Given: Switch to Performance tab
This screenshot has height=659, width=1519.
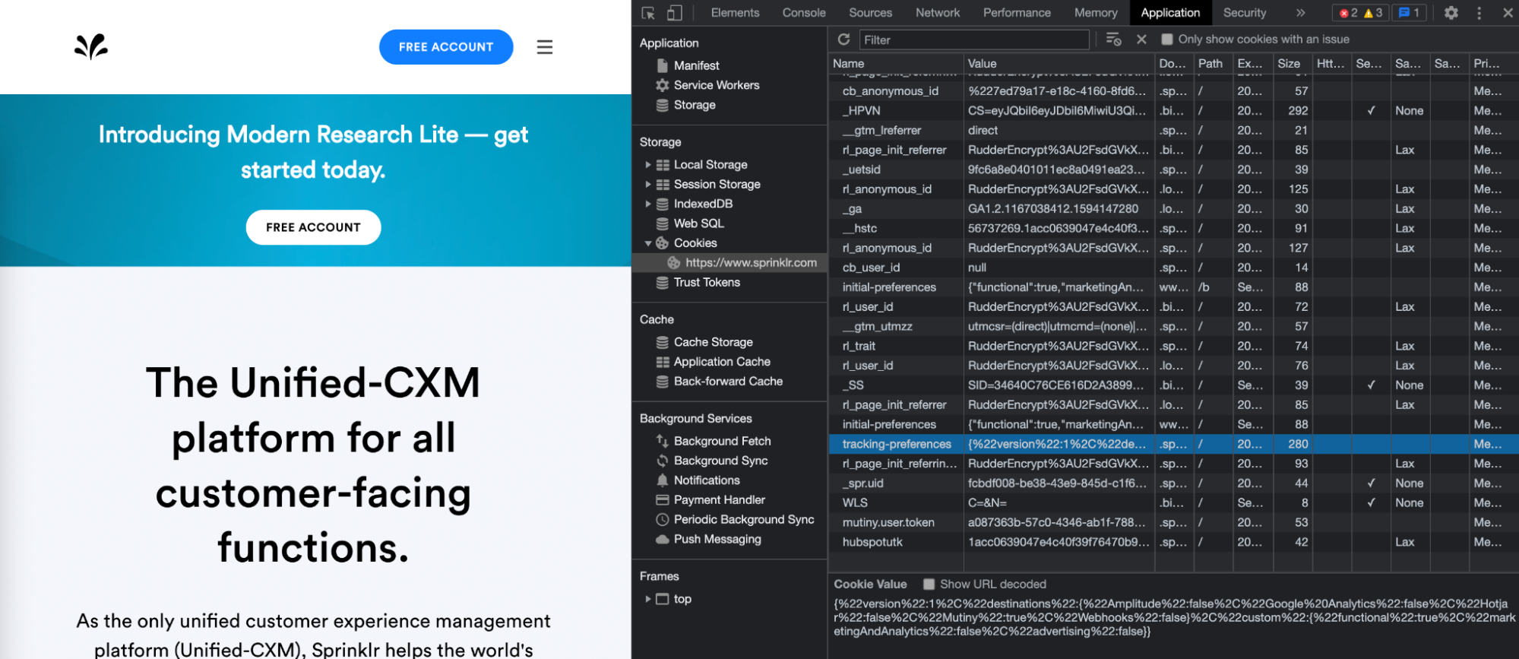Looking at the screenshot, I should 1017,13.
